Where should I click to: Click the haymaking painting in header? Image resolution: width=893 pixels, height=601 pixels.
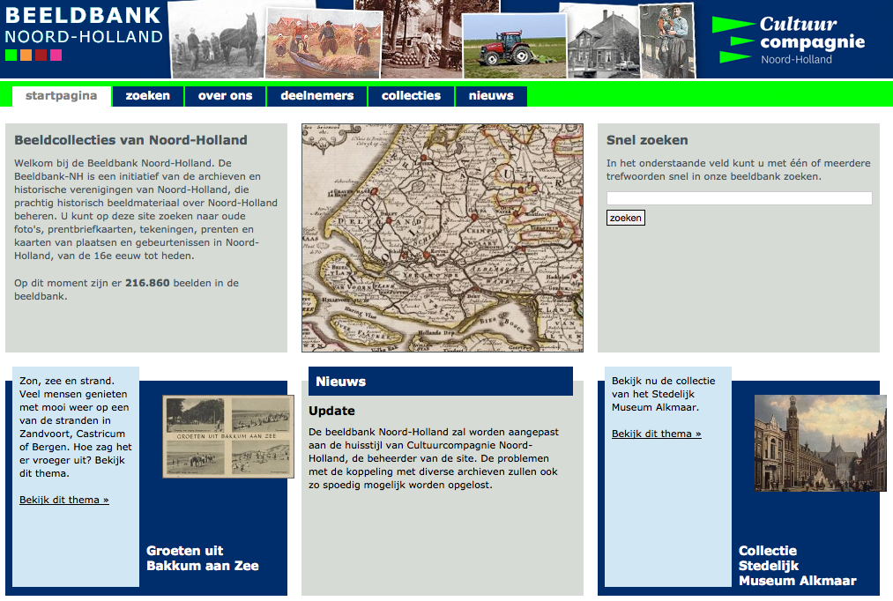pyautogui.click(x=324, y=43)
